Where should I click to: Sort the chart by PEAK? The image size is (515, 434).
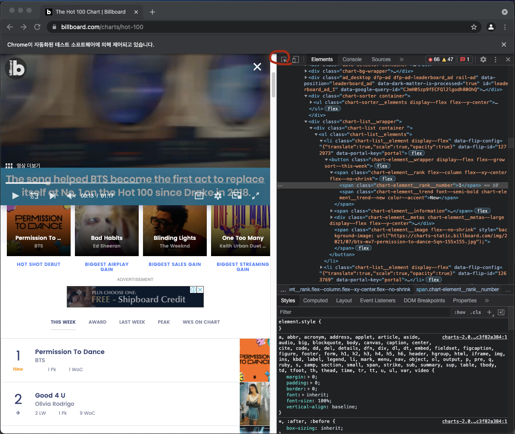[164, 322]
